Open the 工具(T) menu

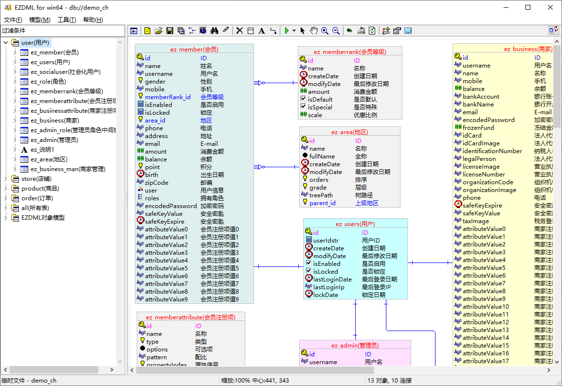[67, 20]
